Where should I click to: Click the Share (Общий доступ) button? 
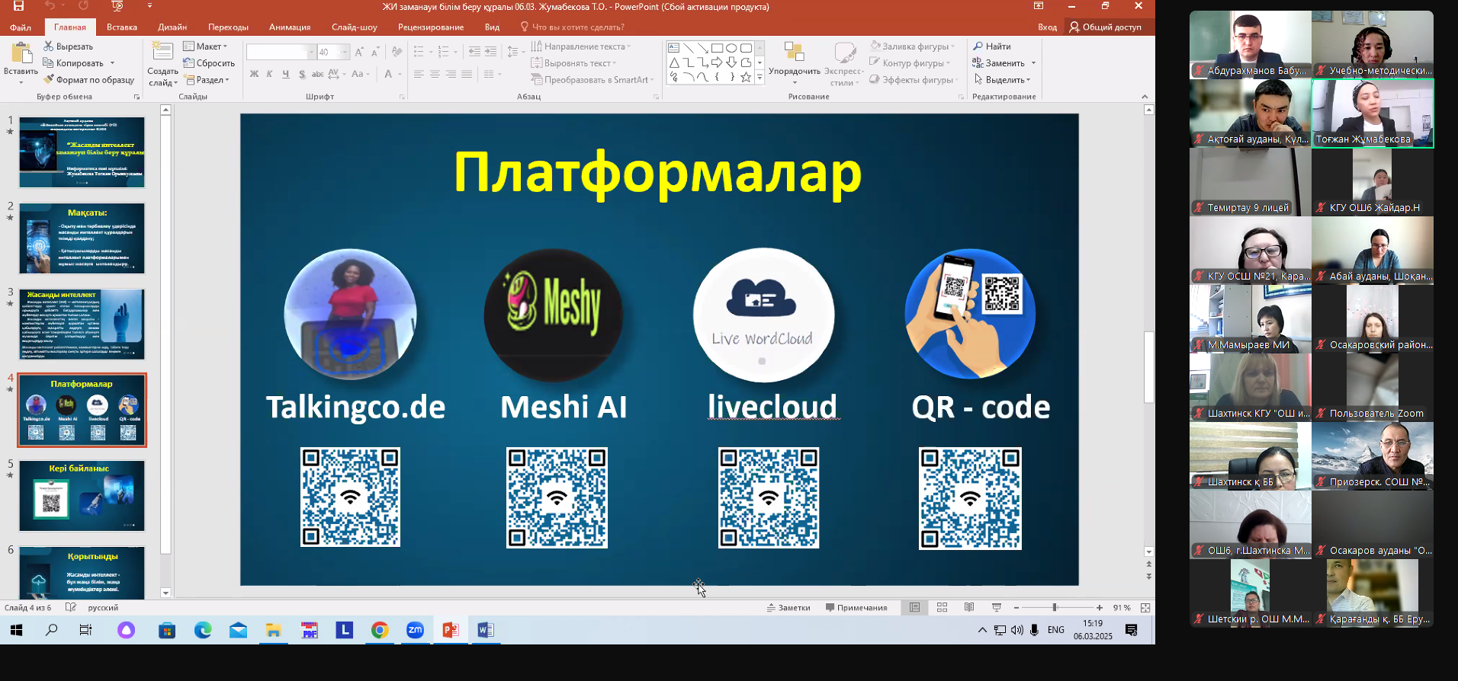pos(1105,27)
